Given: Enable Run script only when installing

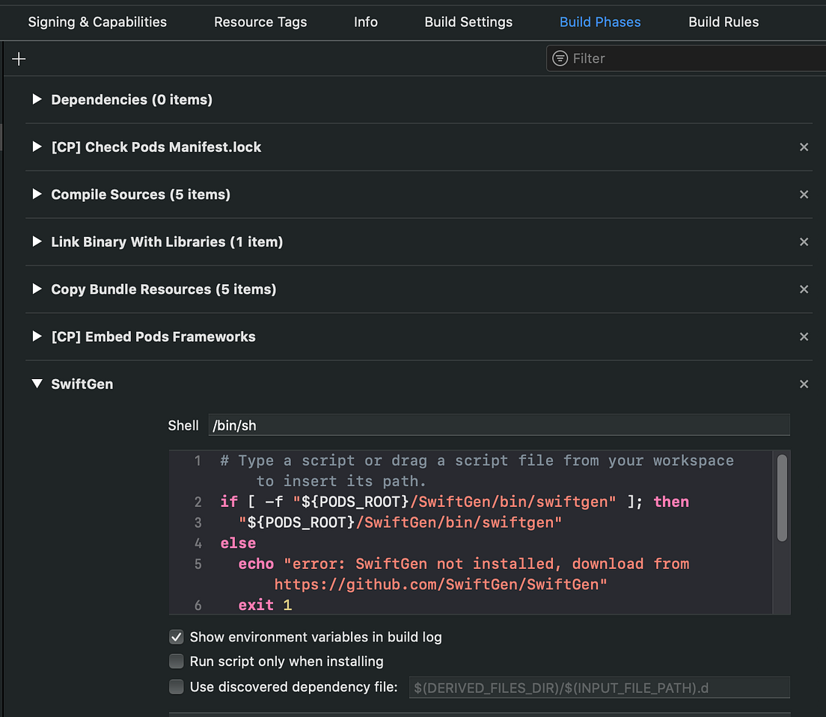Looking at the screenshot, I should (176, 661).
